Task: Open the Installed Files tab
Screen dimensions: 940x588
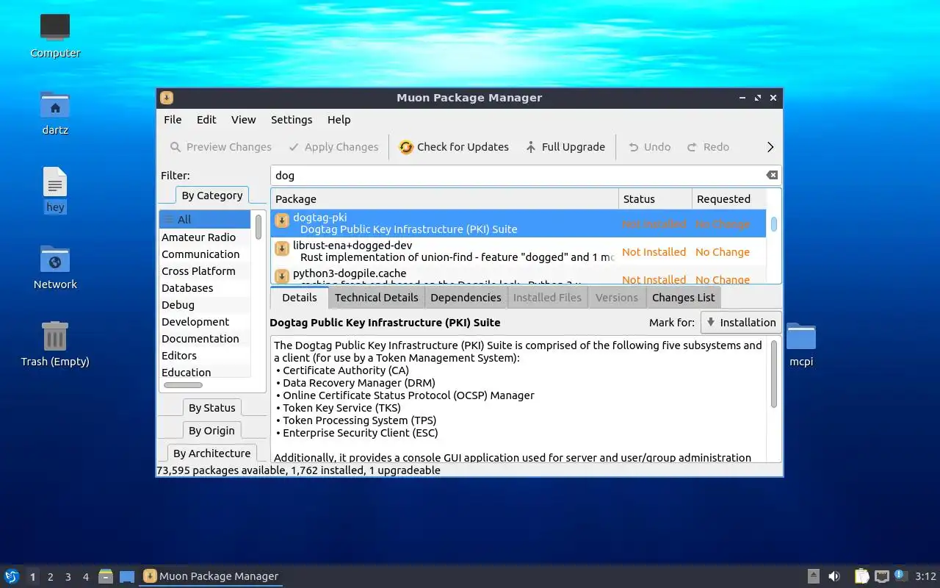Action: point(547,298)
